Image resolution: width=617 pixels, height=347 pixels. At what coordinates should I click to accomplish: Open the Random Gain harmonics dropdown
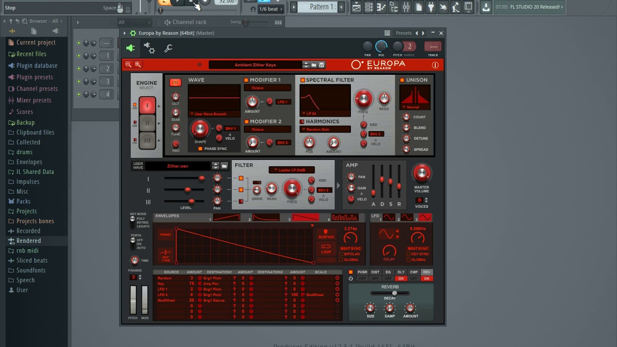(325, 130)
